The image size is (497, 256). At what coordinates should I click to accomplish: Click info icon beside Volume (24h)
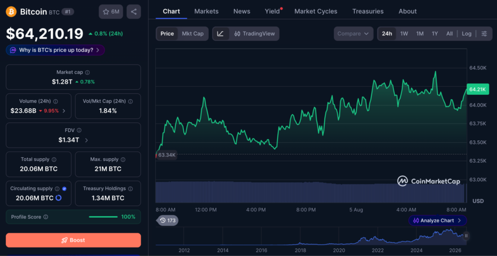pos(55,102)
